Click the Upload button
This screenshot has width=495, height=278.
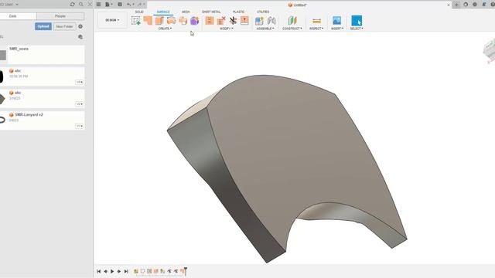[43, 26]
